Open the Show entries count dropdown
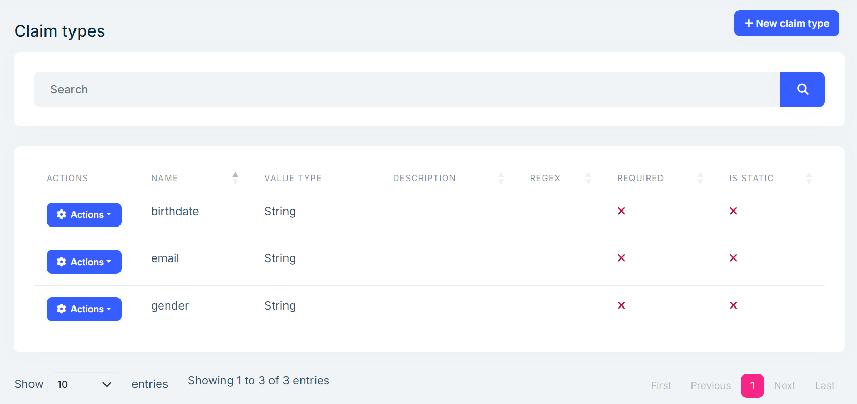This screenshot has width=857, height=404. click(85, 384)
